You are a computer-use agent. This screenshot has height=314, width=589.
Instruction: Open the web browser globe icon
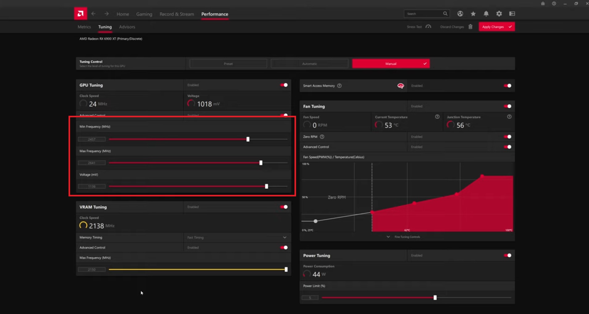tap(460, 14)
